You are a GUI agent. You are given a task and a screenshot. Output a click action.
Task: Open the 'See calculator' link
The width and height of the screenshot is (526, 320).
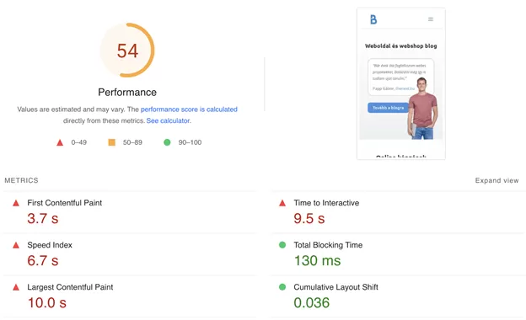(x=168, y=120)
